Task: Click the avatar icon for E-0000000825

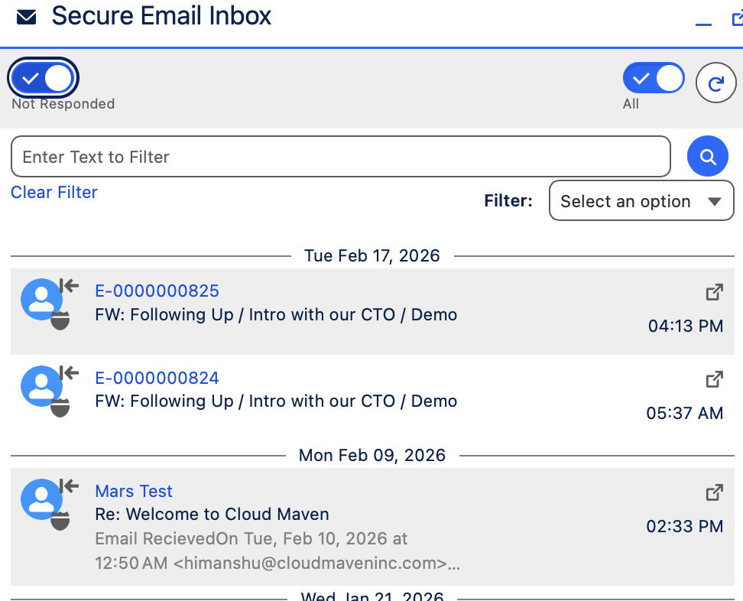Action: (42, 299)
